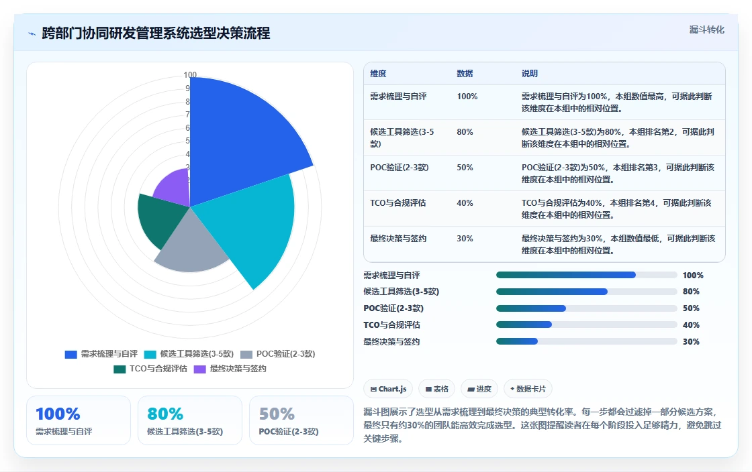752x472 pixels.
Task: Click the 维度 column header
Action: [378, 74]
